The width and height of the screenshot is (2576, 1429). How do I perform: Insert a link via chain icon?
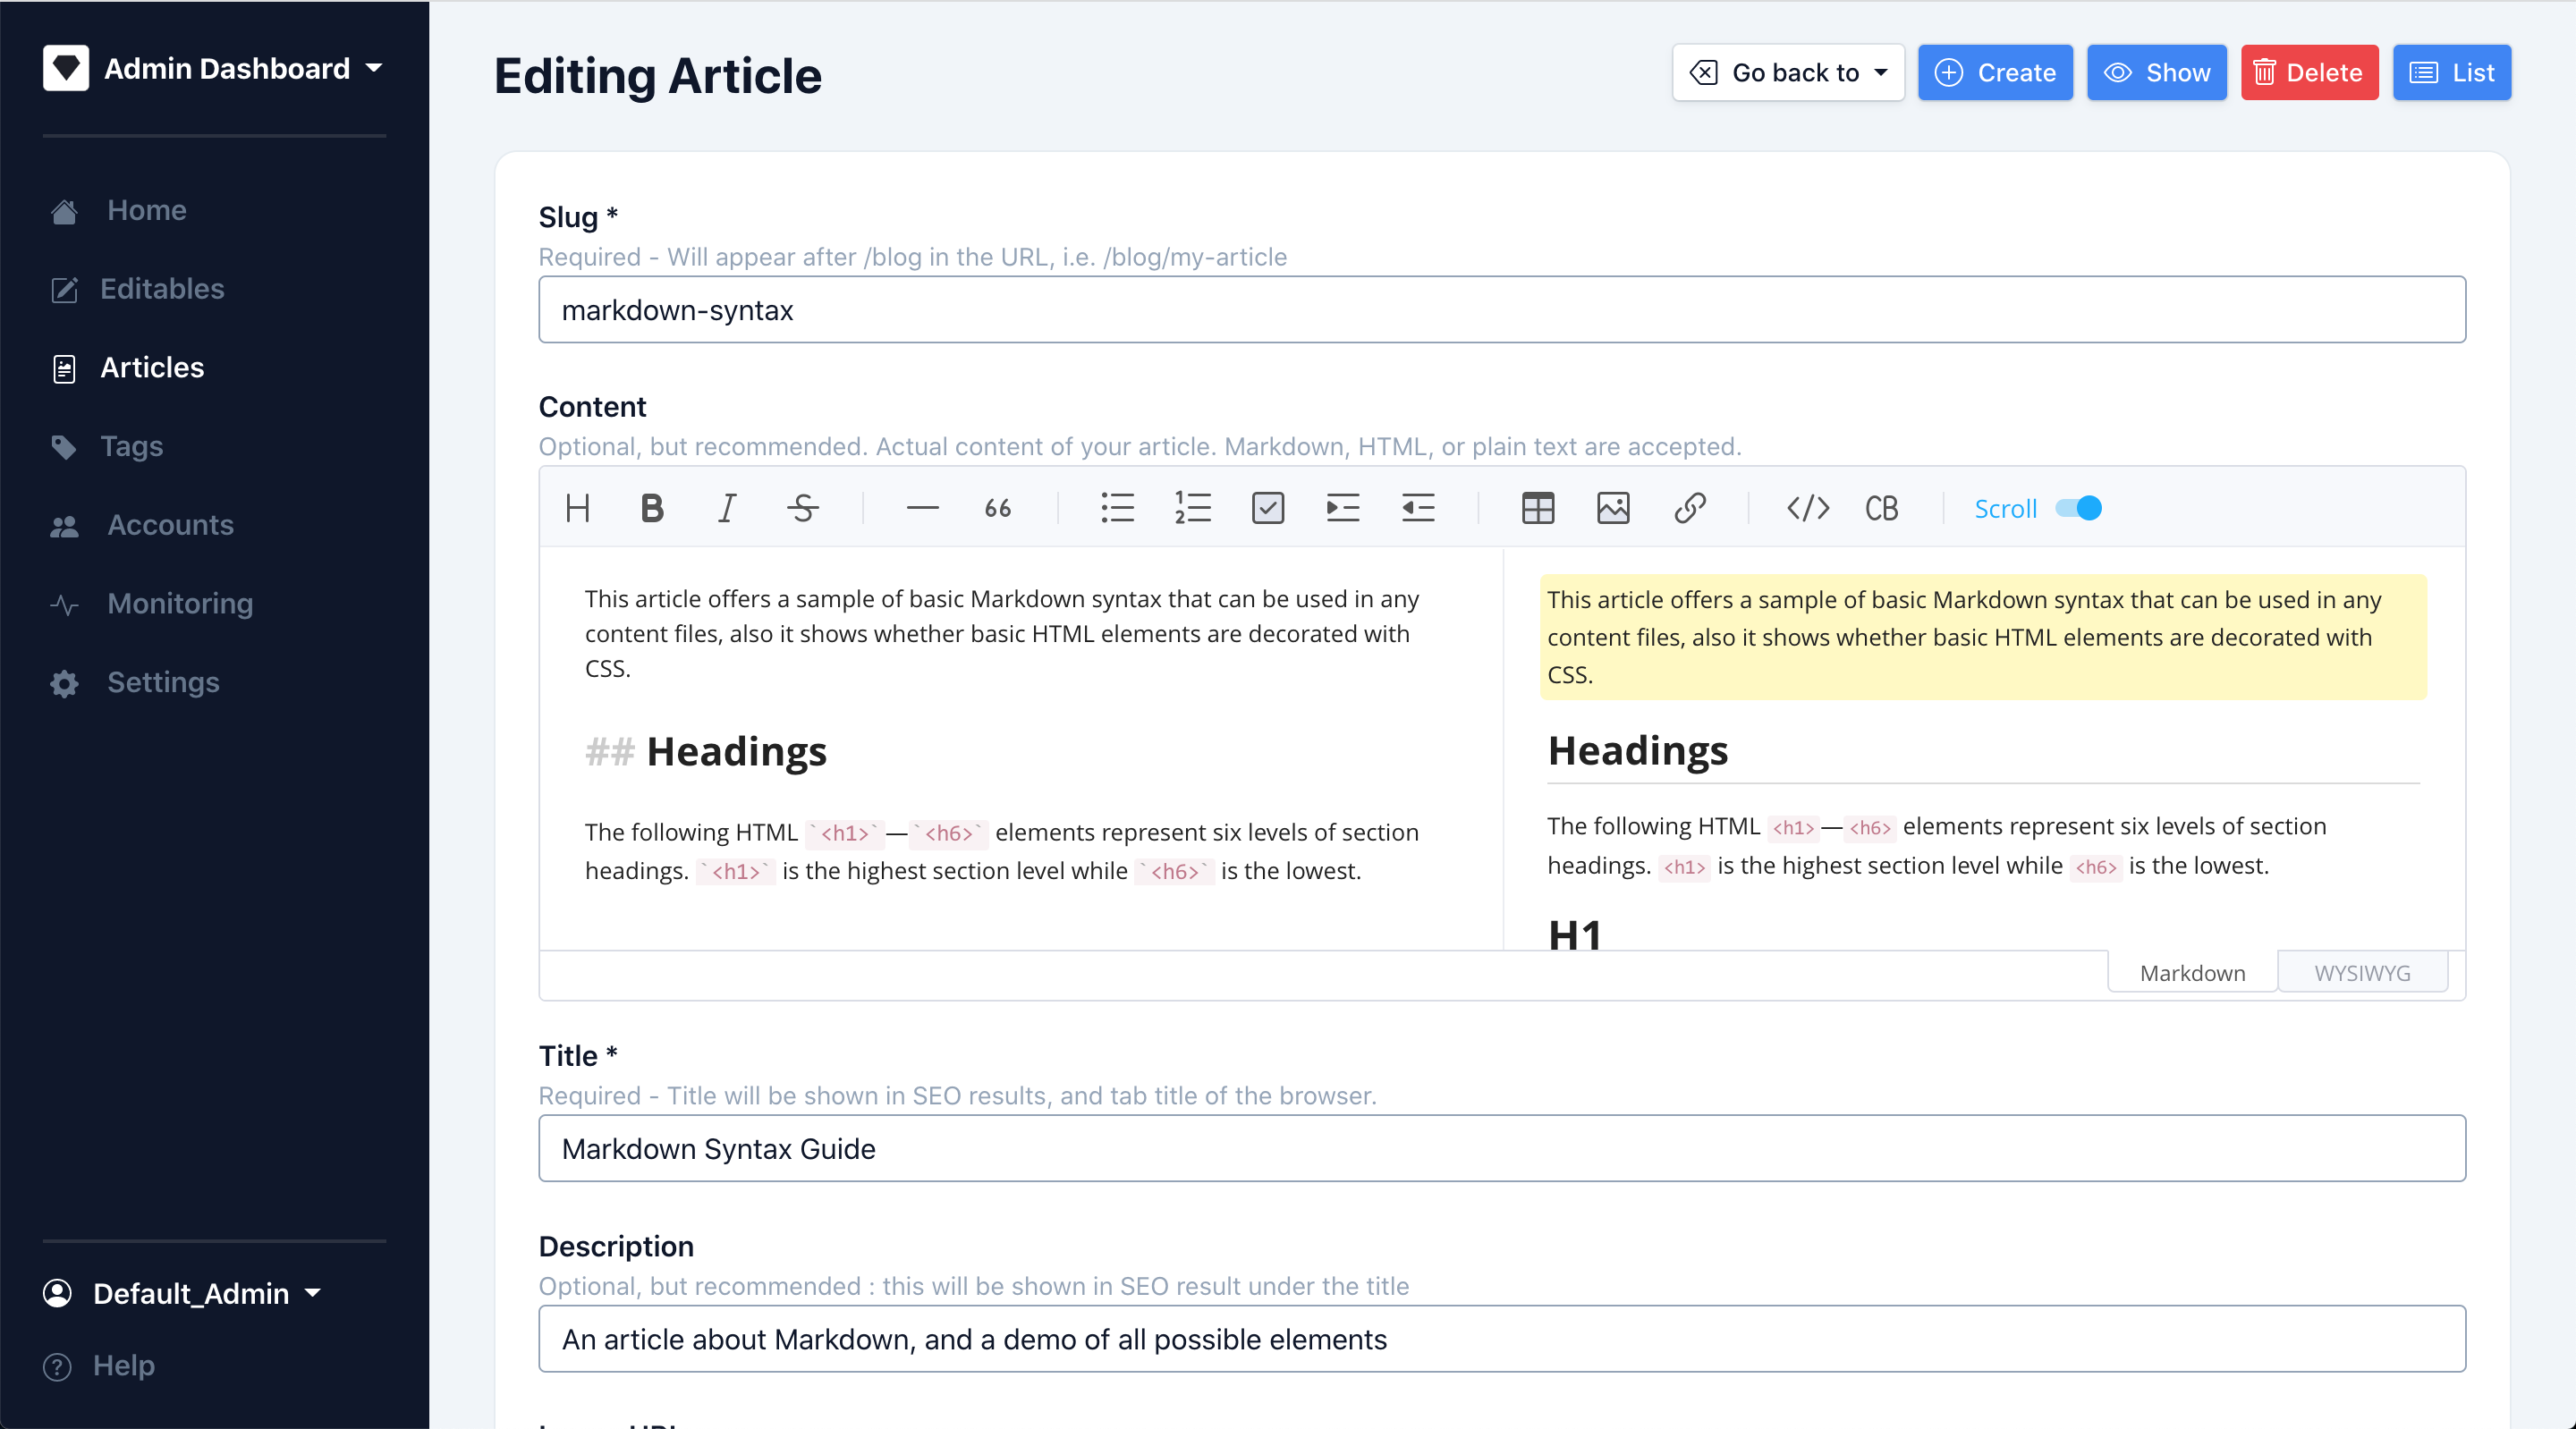pos(1689,508)
